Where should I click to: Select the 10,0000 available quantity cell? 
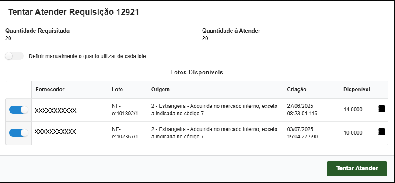click(353, 133)
